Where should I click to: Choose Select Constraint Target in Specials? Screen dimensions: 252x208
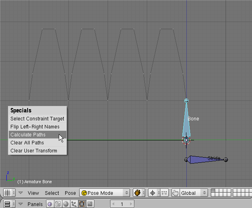[x=38, y=119]
